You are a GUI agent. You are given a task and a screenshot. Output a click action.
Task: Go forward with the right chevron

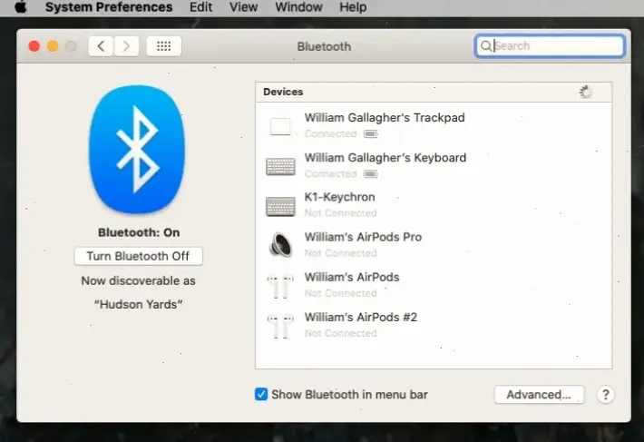[x=126, y=46]
